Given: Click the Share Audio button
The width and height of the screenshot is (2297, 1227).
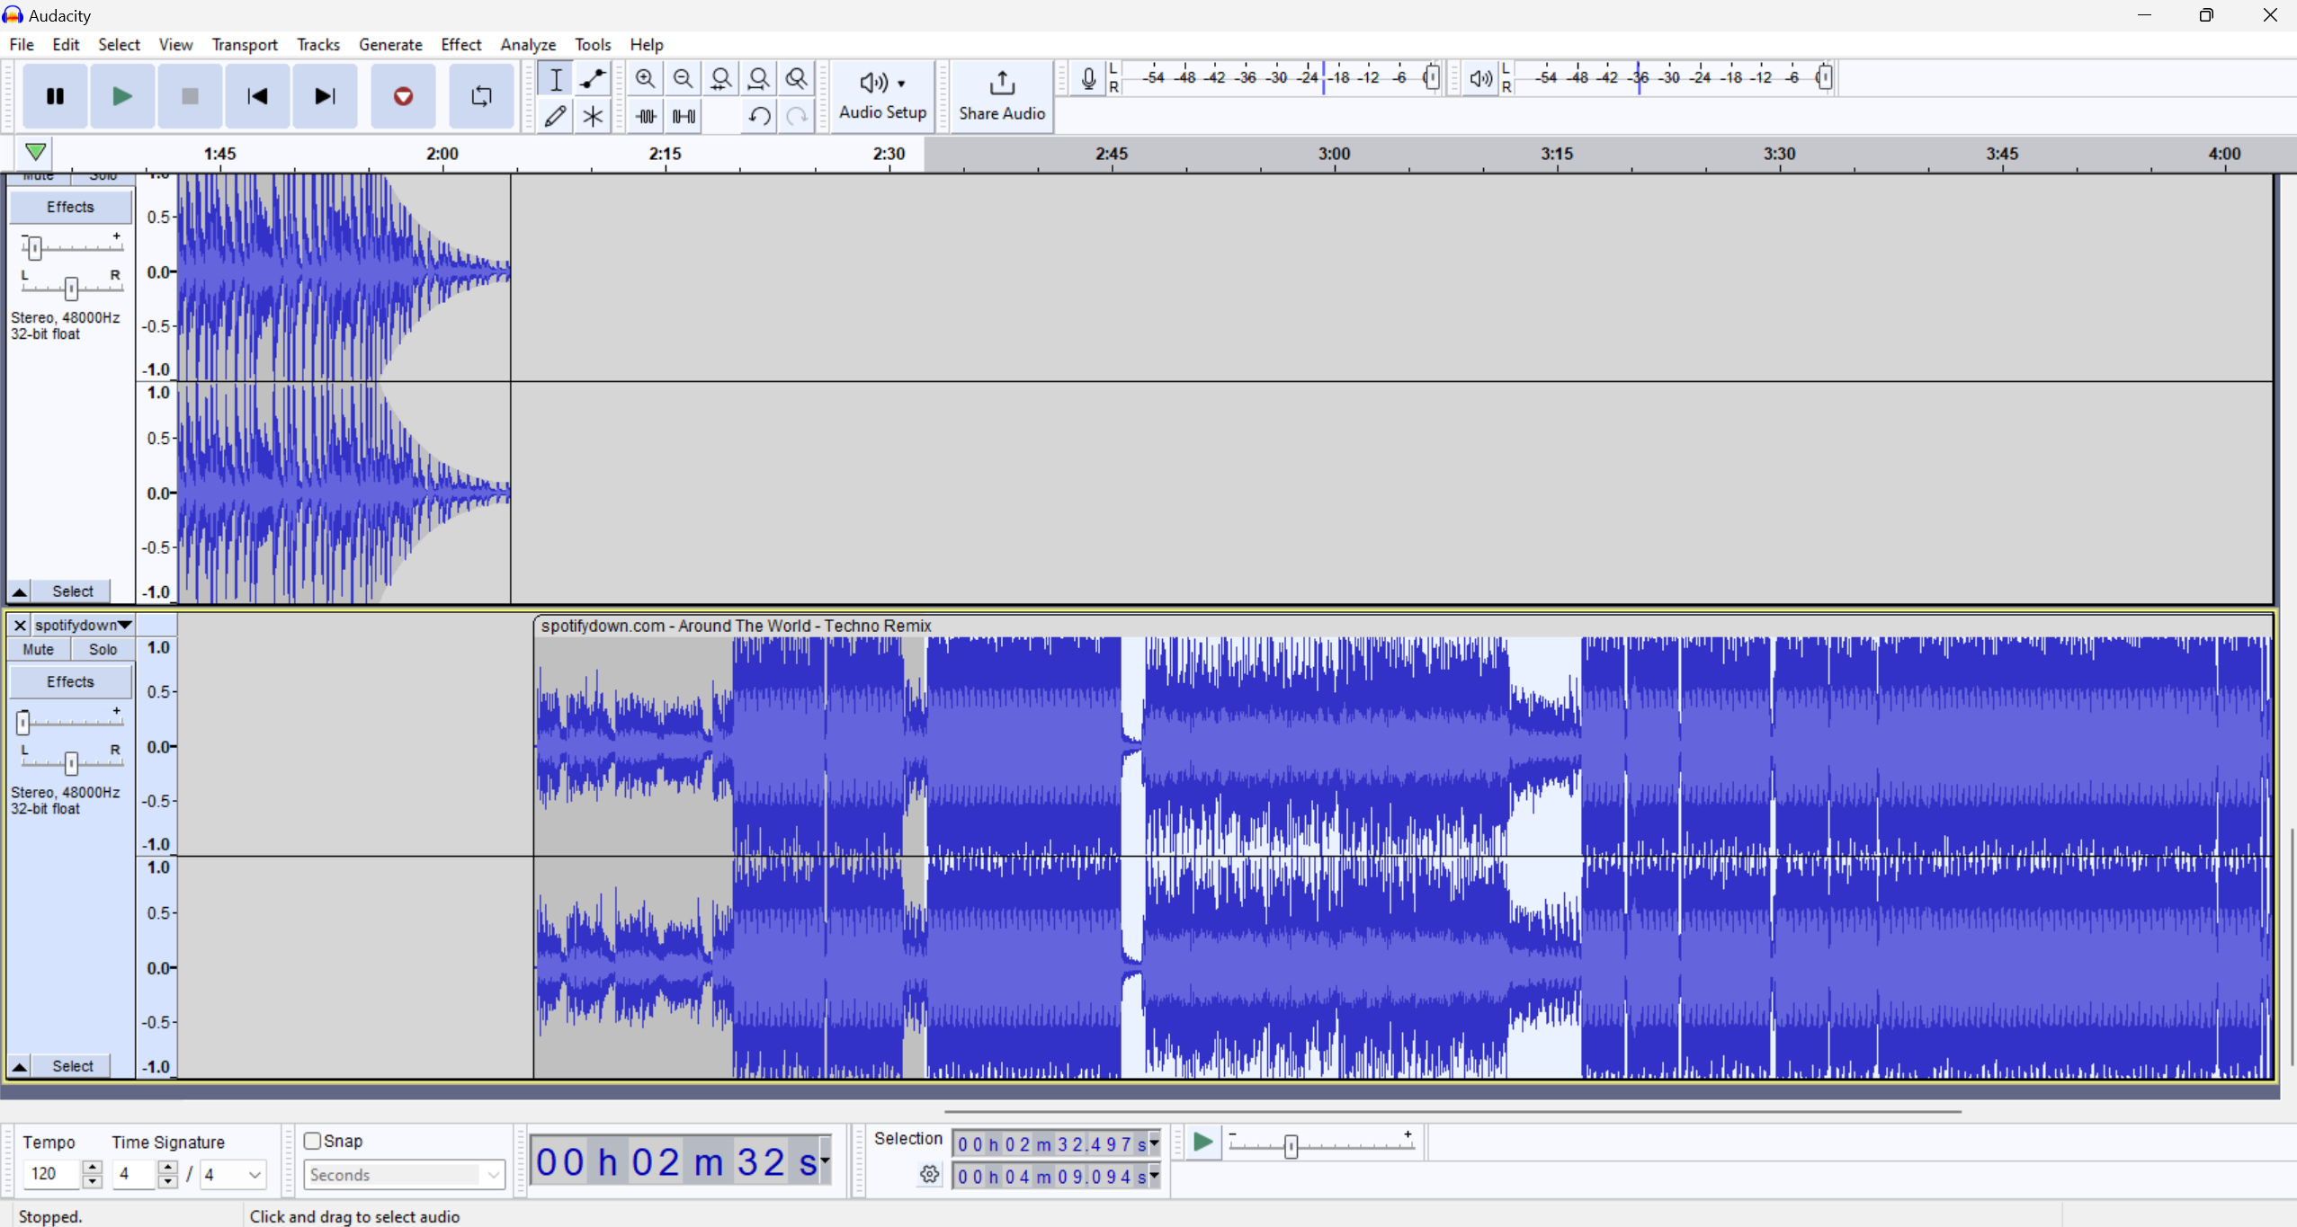Looking at the screenshot, I should pyautogui.click(x=1001, y=96).
